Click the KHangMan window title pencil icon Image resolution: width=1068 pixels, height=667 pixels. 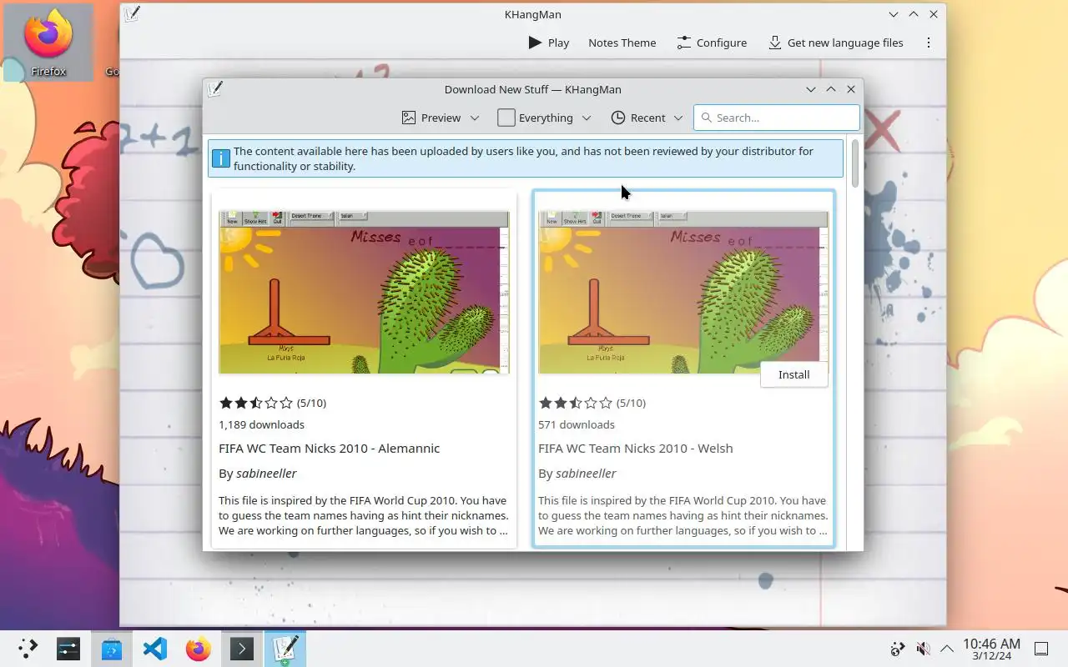[x=132, y=14]
